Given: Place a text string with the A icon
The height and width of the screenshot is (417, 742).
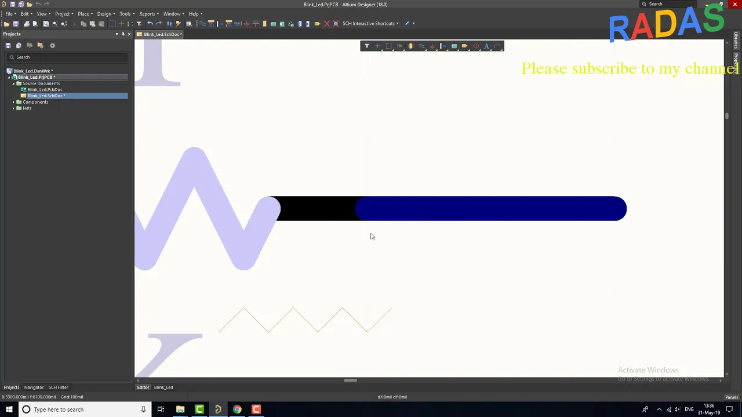Looking at the screenshot, I should tap(486, 46).
